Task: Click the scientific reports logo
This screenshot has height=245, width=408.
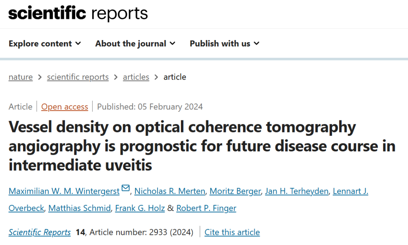Action: [x=78, y=14]
